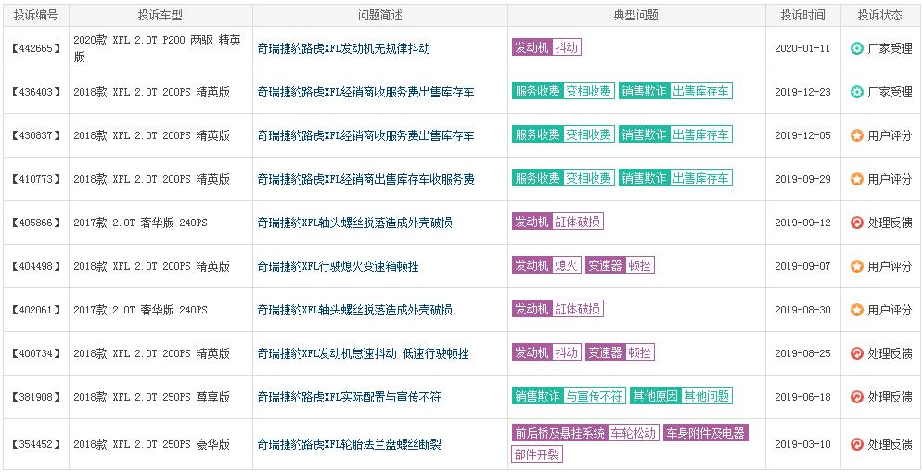The width and height of the screenshot is (923, 472).
Task: Click the 与宣传不符 tag in row 381908
Action: pos(594,396)
